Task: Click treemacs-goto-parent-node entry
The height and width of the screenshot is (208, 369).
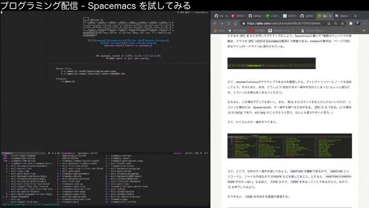Action: [127, 161]
